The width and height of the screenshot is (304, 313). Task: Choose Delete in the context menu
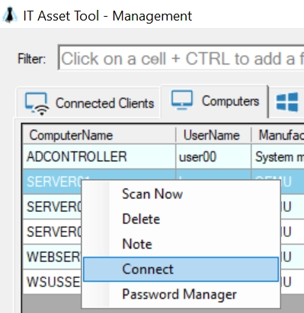pos(181,219)
